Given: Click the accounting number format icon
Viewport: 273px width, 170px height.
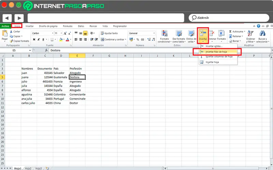Looking at the screenshot, I should coord(131,39).
